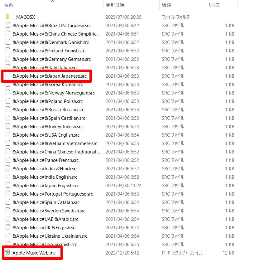
Task: Select '&Apple Music#&Germany German.src' file name
Action: [51, 59]
